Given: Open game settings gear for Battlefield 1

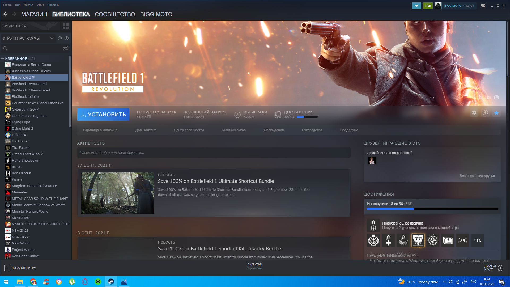Looking at the screenshot, I should click(474, 113).
